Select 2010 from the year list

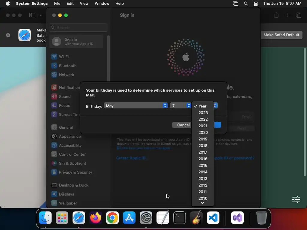(x=203, y=198)
